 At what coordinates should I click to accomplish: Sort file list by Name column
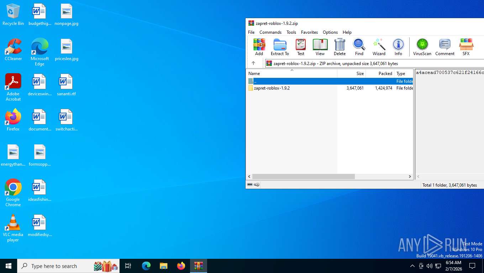pyautogui.click(x=292, y=74)
